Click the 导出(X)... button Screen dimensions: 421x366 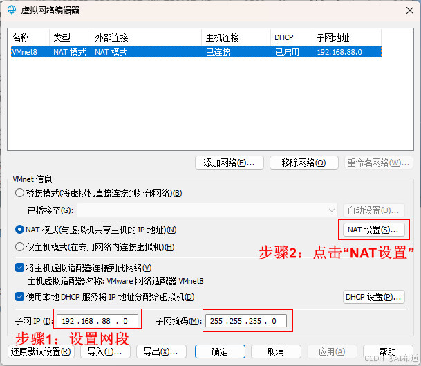(161, 351)
